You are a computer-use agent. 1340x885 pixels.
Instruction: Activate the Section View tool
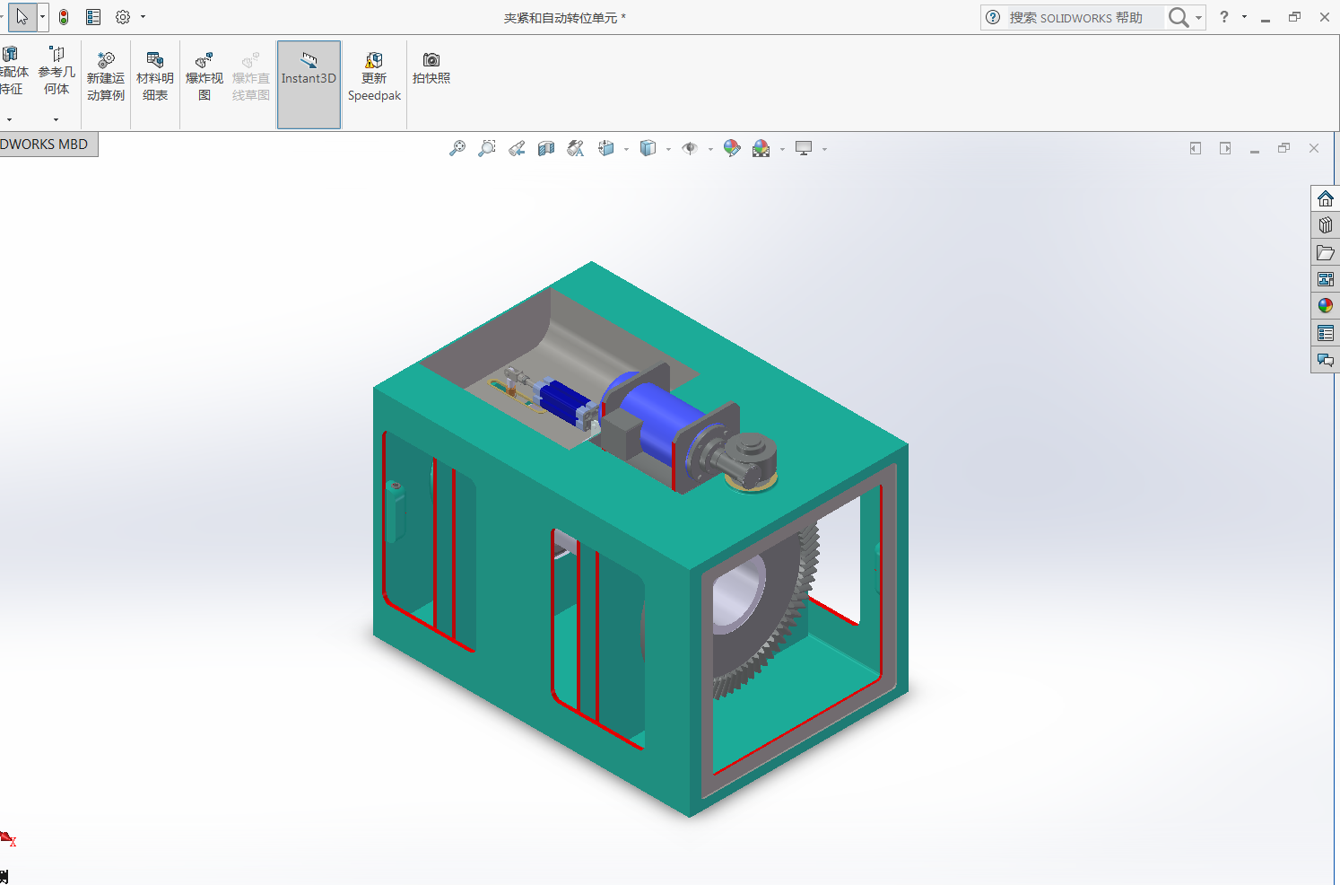click(546, 149)
